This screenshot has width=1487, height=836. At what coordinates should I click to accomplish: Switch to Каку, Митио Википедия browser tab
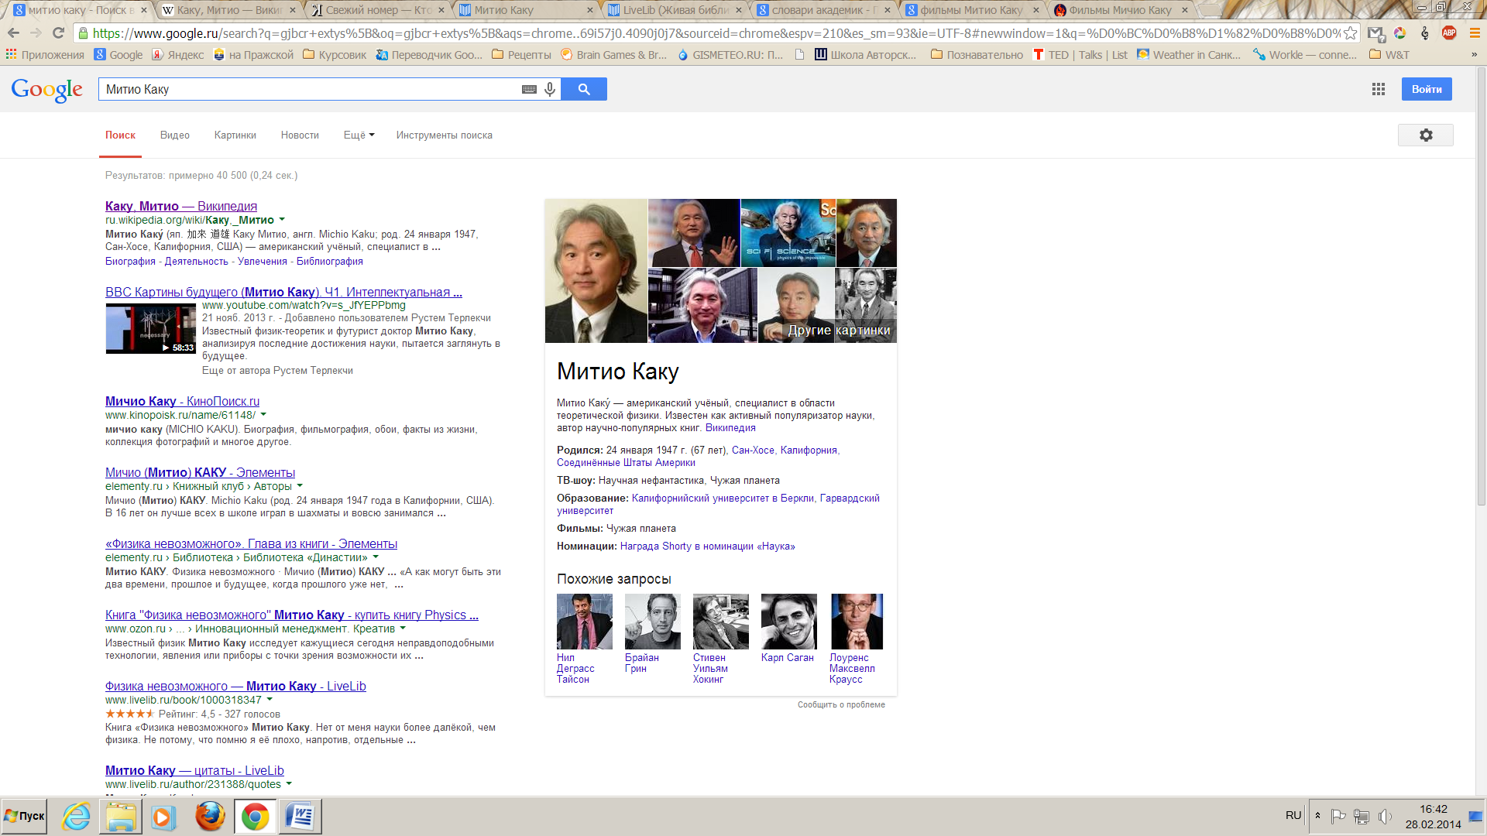pos(228,10)
